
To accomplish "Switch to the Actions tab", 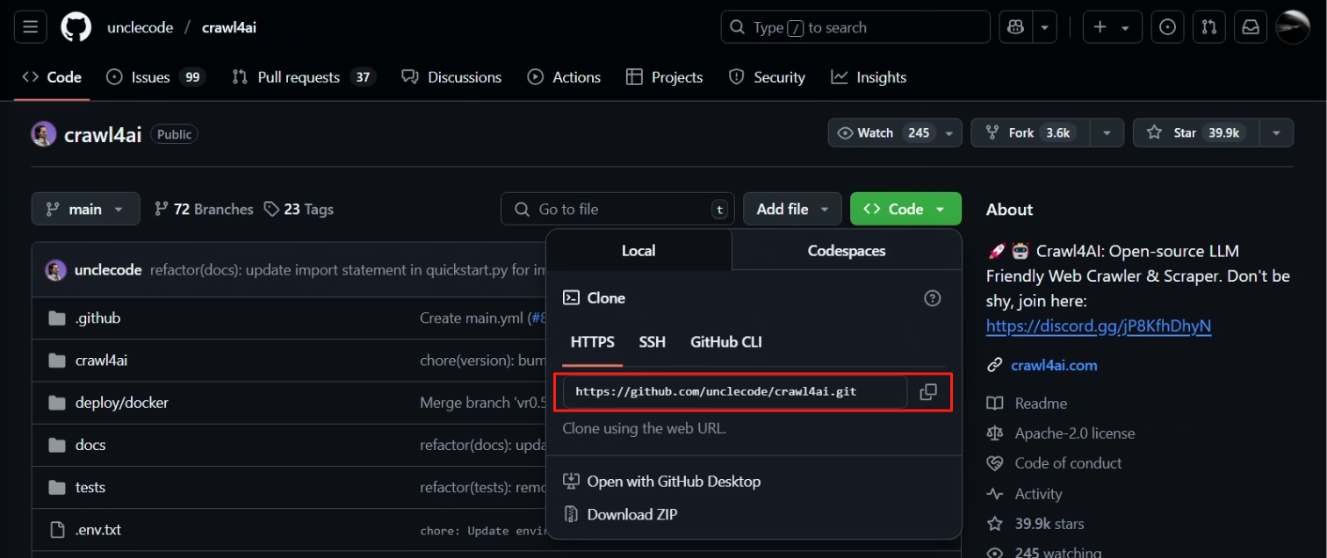I will (564, 77).
